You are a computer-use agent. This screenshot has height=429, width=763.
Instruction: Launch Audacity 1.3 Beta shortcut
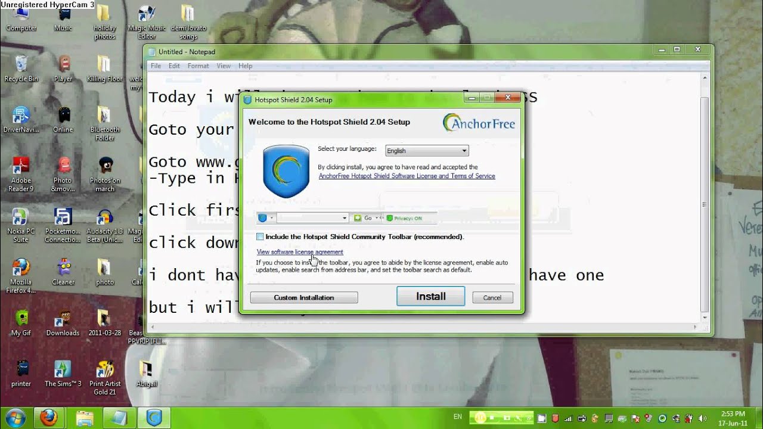(105, 225)
